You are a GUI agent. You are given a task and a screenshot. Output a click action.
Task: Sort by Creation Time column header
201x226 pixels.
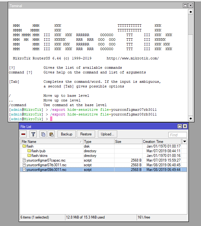[162, 142]
